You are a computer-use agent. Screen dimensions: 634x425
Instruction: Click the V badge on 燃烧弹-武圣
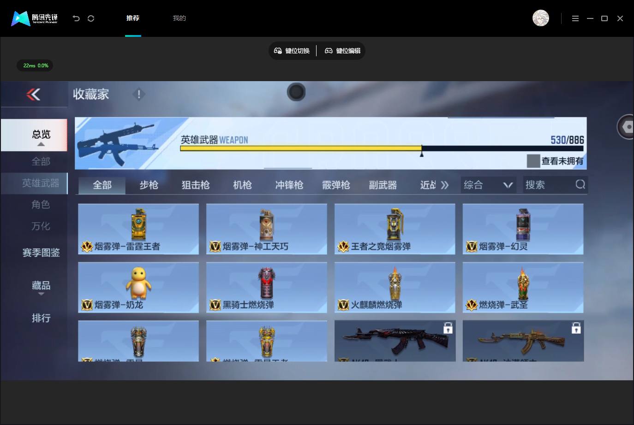pos(471,305)
